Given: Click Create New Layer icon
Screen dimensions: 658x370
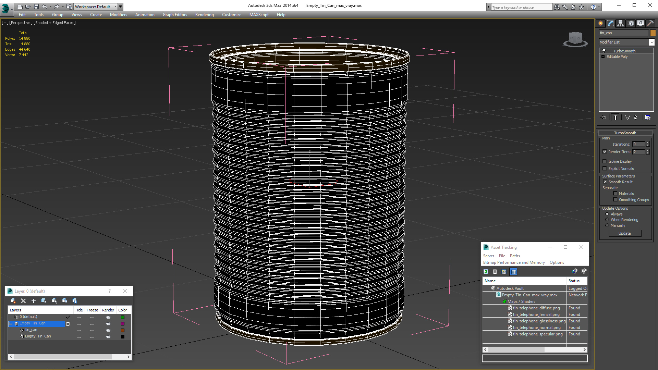Looking at the screenshot, I should point(13,301).
